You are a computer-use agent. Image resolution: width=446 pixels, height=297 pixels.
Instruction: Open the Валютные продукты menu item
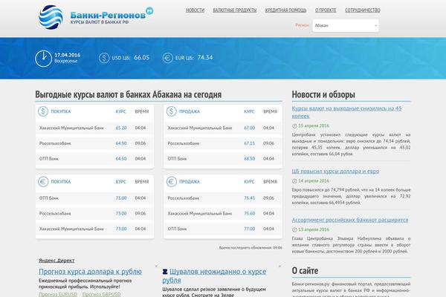[x=234, y=10]
